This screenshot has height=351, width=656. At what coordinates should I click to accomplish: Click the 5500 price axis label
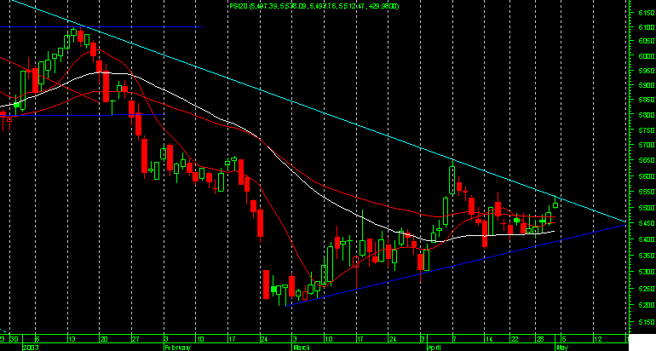pyautogui.click(x=647, y=208)
